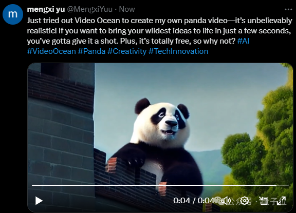Screen dimensions: 296x213
Task: Follow the #VideoOcean hashtag link
Action: pos(51,51)
